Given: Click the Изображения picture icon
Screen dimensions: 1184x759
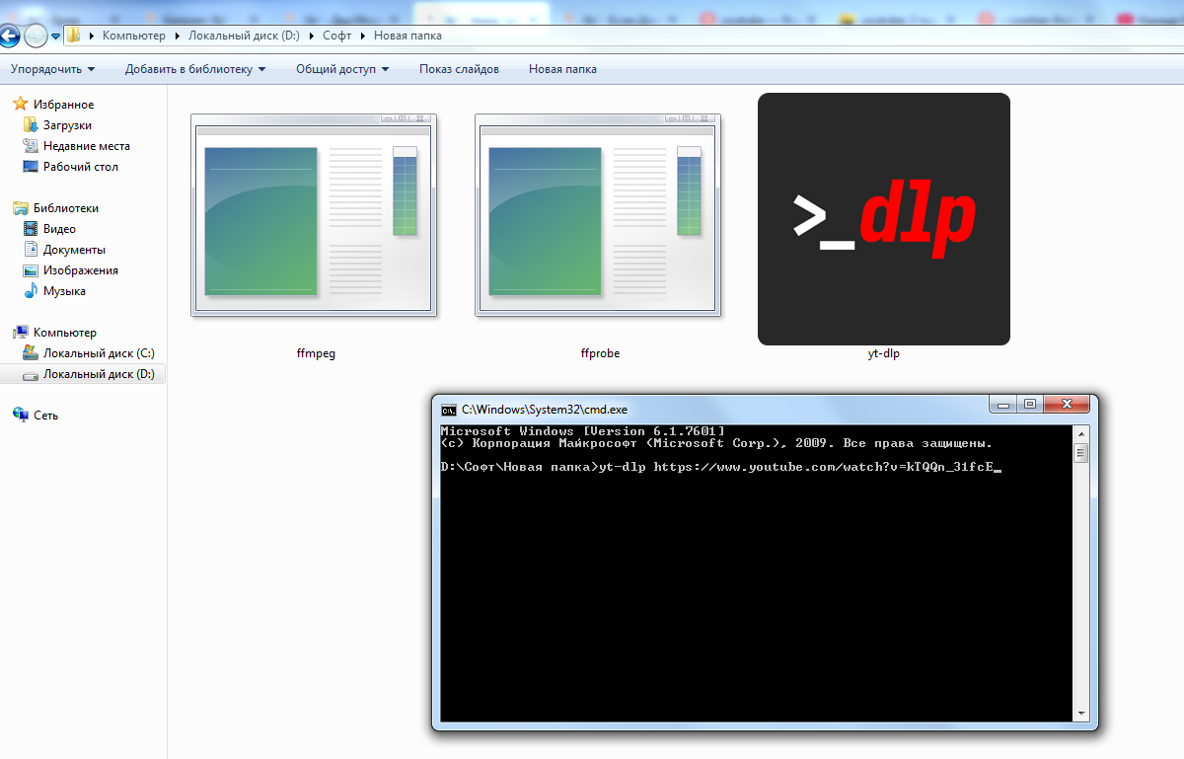Looking at the screenshot, I should coord(31,270).
